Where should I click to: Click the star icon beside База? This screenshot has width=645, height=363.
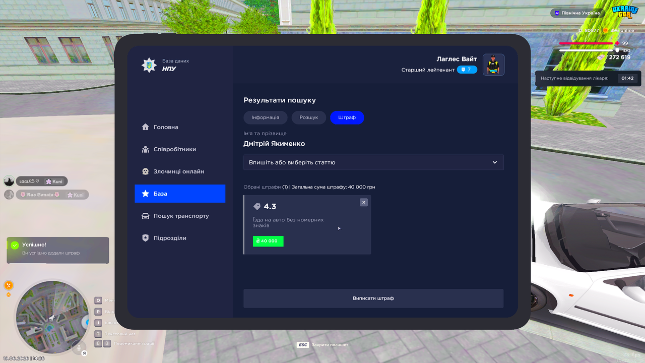[146, 194]
